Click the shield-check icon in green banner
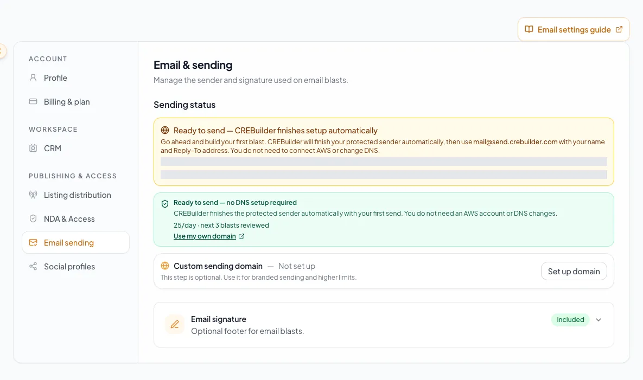643x380 pixels. pyautogui.click(x=165, y=203)
